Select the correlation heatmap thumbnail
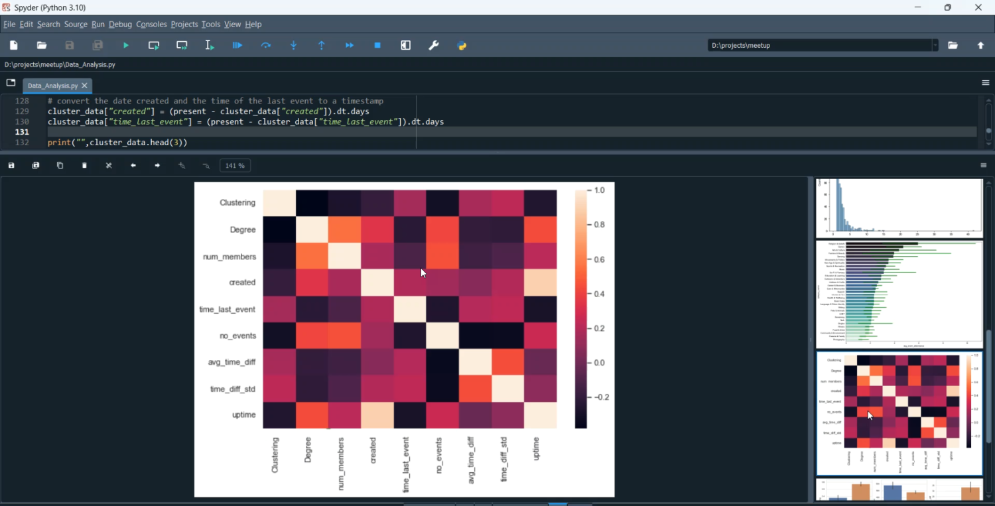This screenshot has width=995, height=506. pyautogui.click(x=899, y=411)
